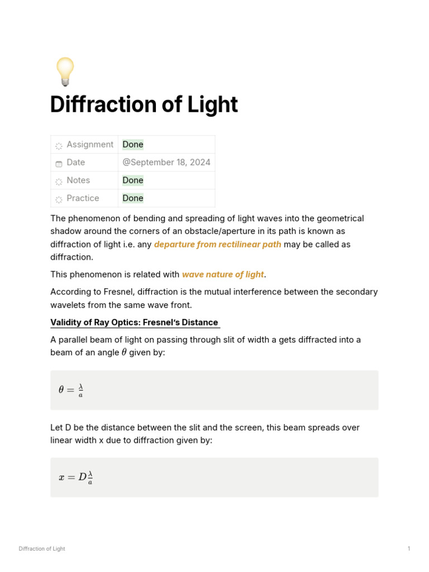Click the Validity of Ray Optics heading
The image size is (429, 572).
point(134,322)
